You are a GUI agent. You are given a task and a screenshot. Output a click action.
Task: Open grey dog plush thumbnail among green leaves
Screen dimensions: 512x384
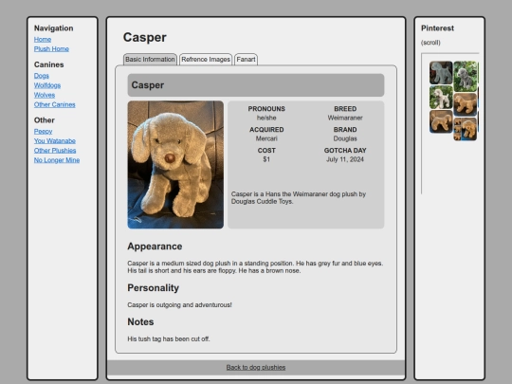(x=466, y=77)
